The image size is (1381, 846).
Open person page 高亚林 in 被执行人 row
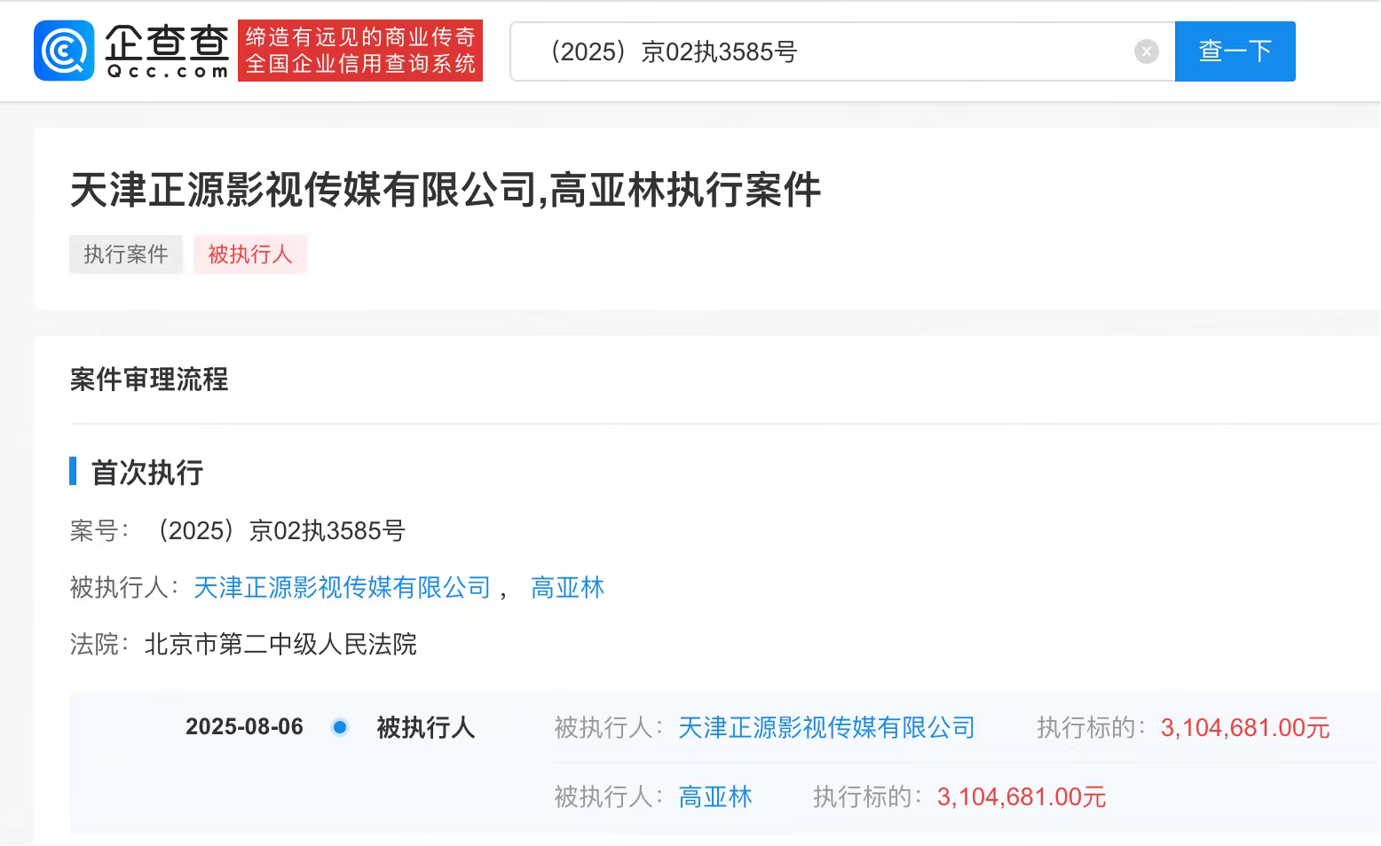pos(567,587)
